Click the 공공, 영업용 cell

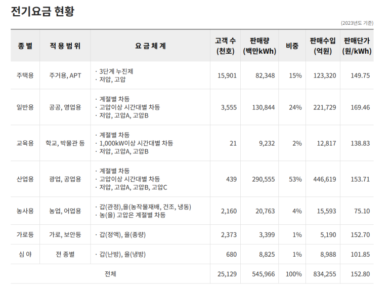pyautogui.click(x=65, y=107)
